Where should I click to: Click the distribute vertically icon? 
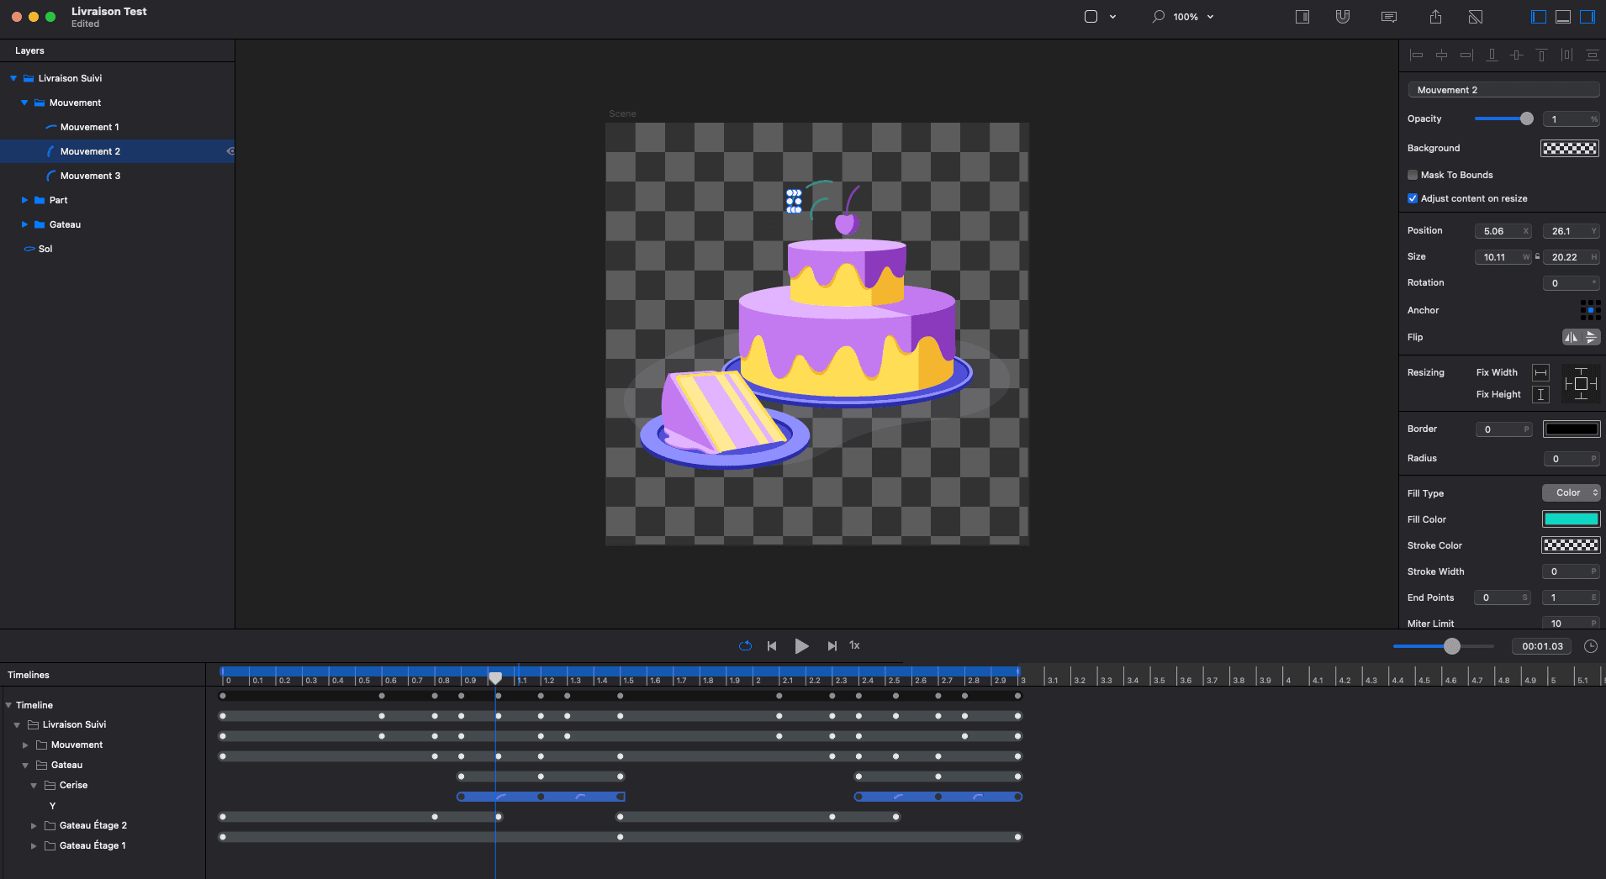[1592, 55]
